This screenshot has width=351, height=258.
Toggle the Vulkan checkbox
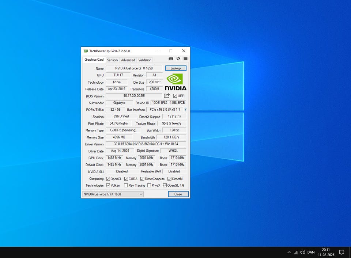pos(108,185)
